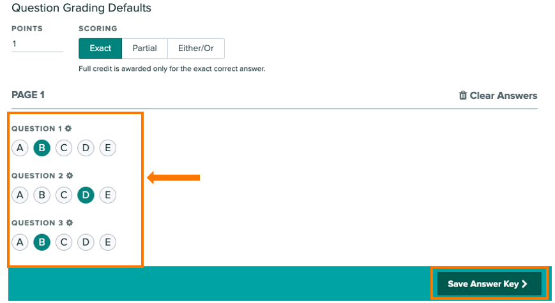Choose answer B for Question 2
Screen dimensions: 555x303
tap(42, 195)
